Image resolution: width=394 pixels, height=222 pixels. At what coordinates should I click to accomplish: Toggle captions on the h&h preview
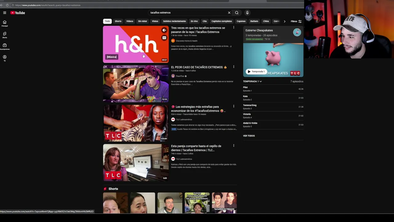pyautogui.click(x=164, y=38)
